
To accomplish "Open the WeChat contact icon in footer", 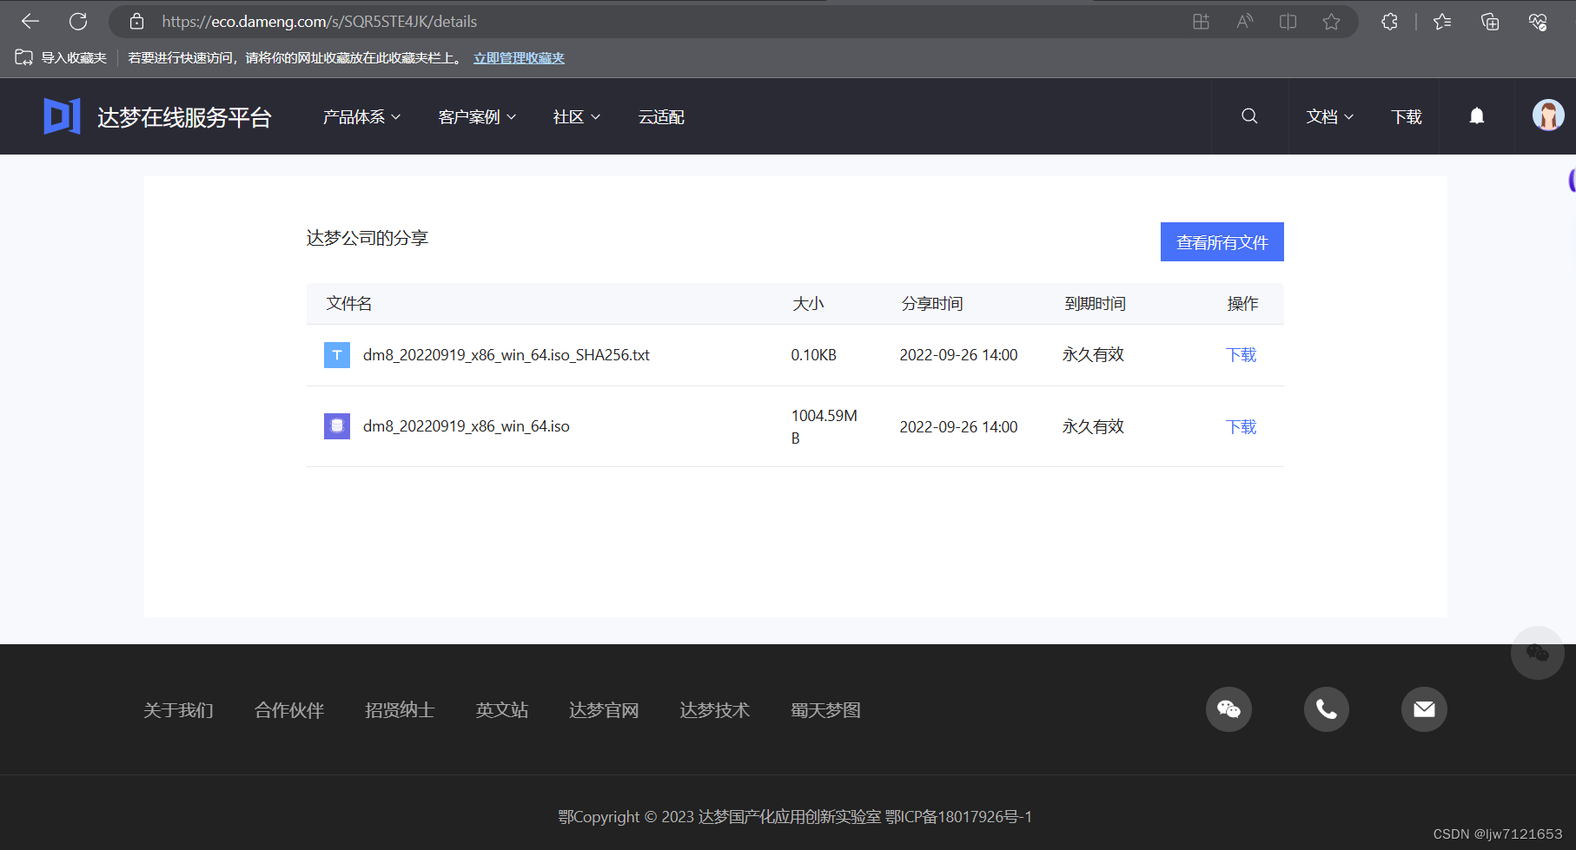I will click(1228, 709).
